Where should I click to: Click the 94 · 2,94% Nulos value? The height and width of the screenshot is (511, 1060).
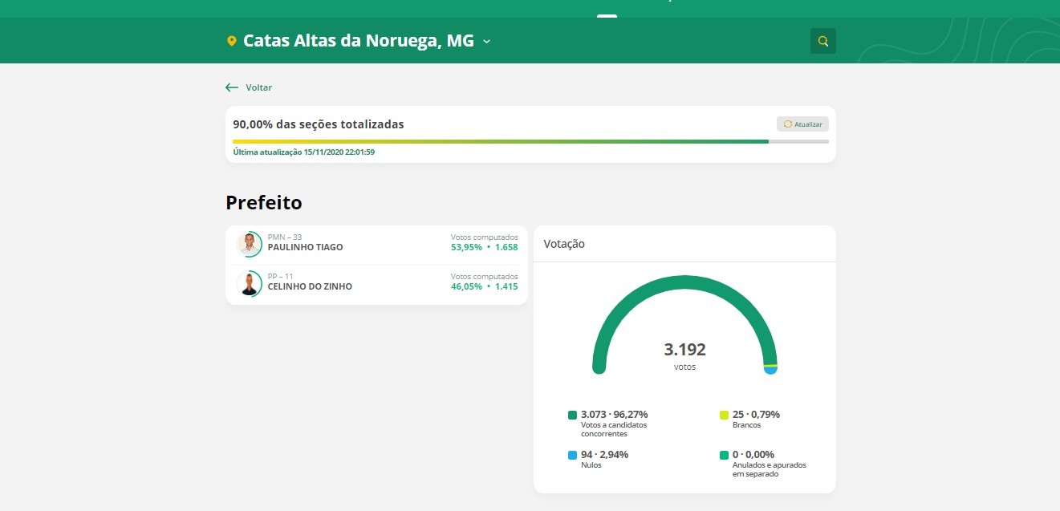(x=604, y=454)
